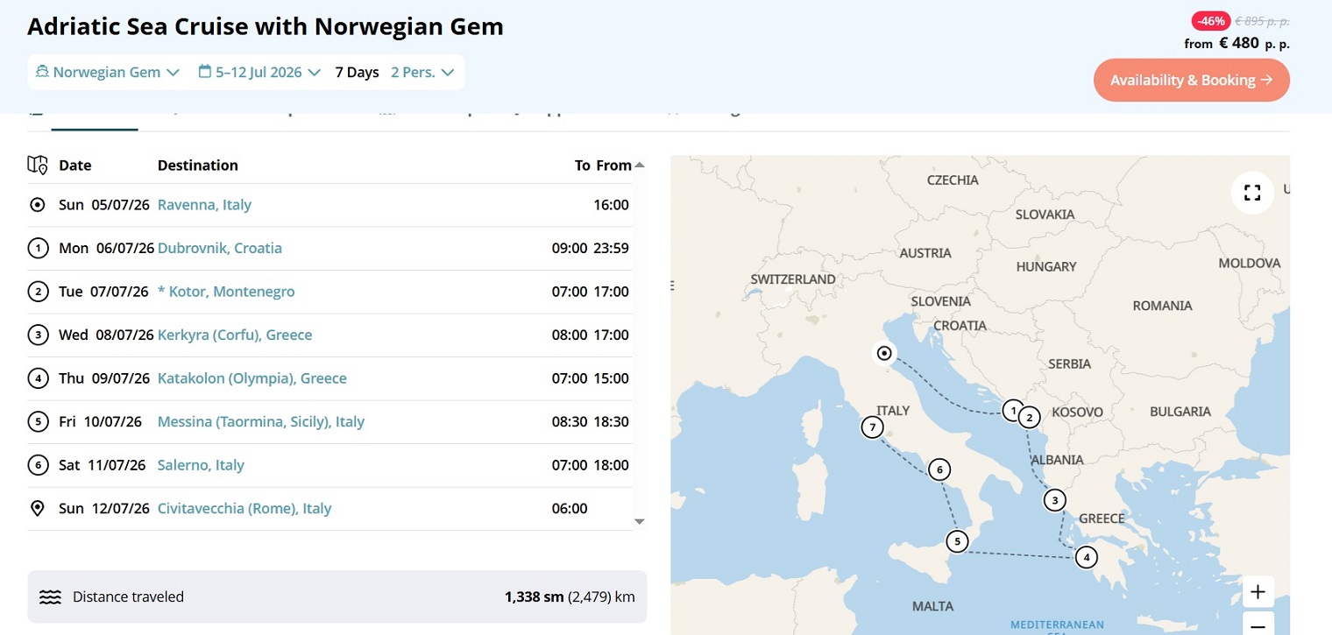Image resolution: width=1332 pixels, height=635 pixels.
Task: Open the Katakolon (Olympia), Greece link
Action: [252, 378]
